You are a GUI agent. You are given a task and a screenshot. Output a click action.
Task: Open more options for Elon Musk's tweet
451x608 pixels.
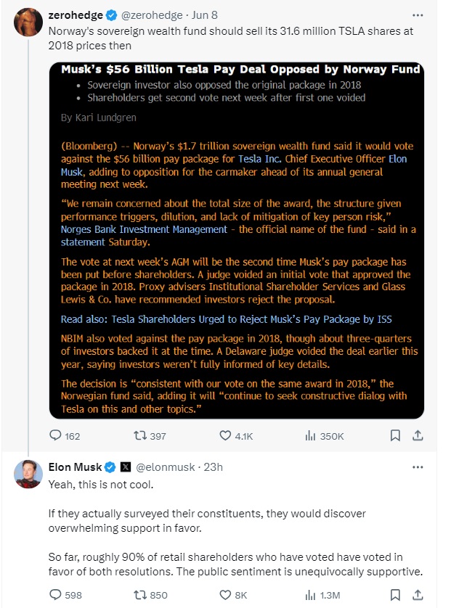pos(417,467)
